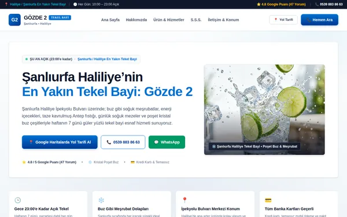Screen dimensions: 347x217
Task: Click the Şanlıurfa Haliliye Tekel Bayi image caption
Action: pos(254,146)
